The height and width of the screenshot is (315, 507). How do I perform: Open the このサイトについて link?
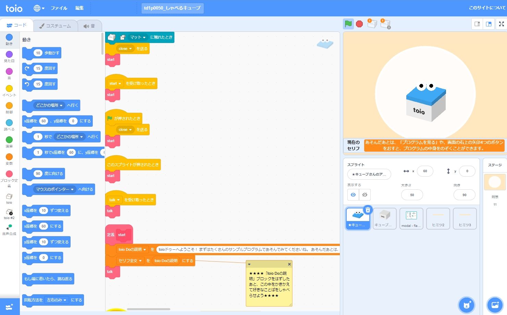tap(487, 8)
